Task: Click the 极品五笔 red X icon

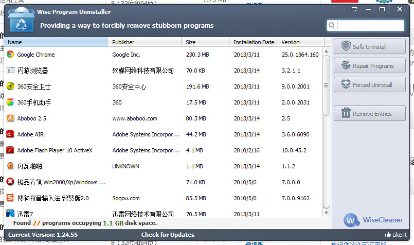Action: click(x=10, y=182)
